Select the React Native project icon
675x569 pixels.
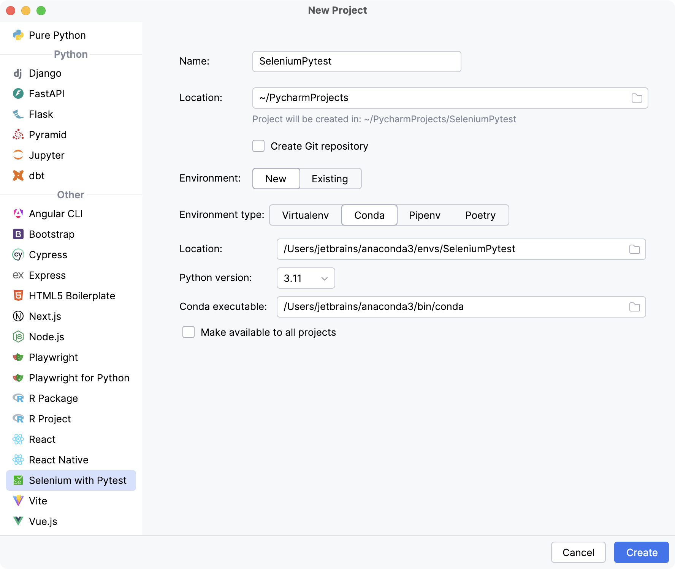tap(18, 460)
